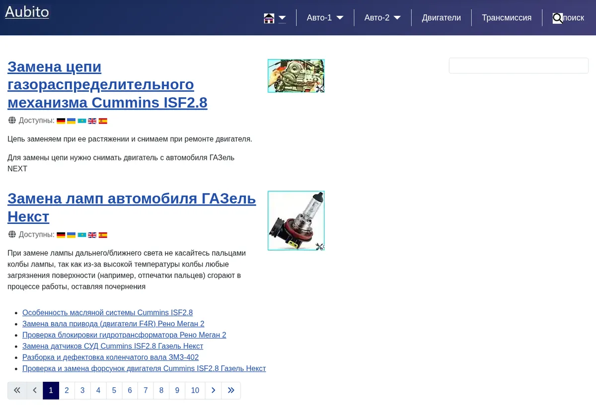Choose Spanish flag under lamp replacement article

point(103,235)
